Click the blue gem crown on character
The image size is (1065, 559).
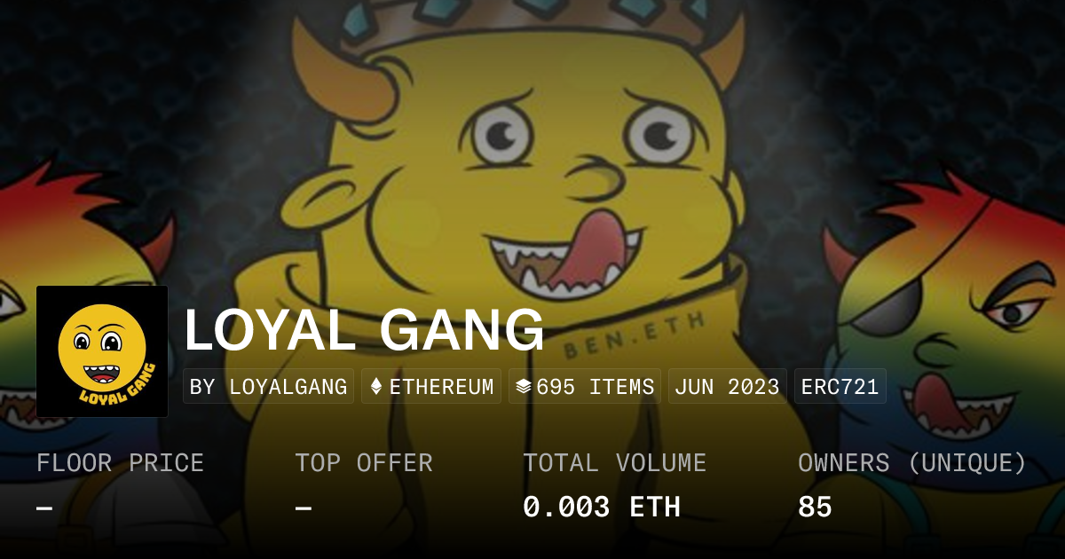[524, 18]
